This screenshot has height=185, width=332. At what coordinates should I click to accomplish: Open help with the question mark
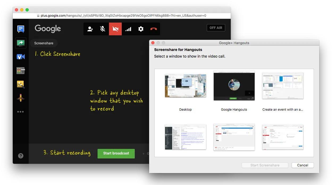pos(21,156)
